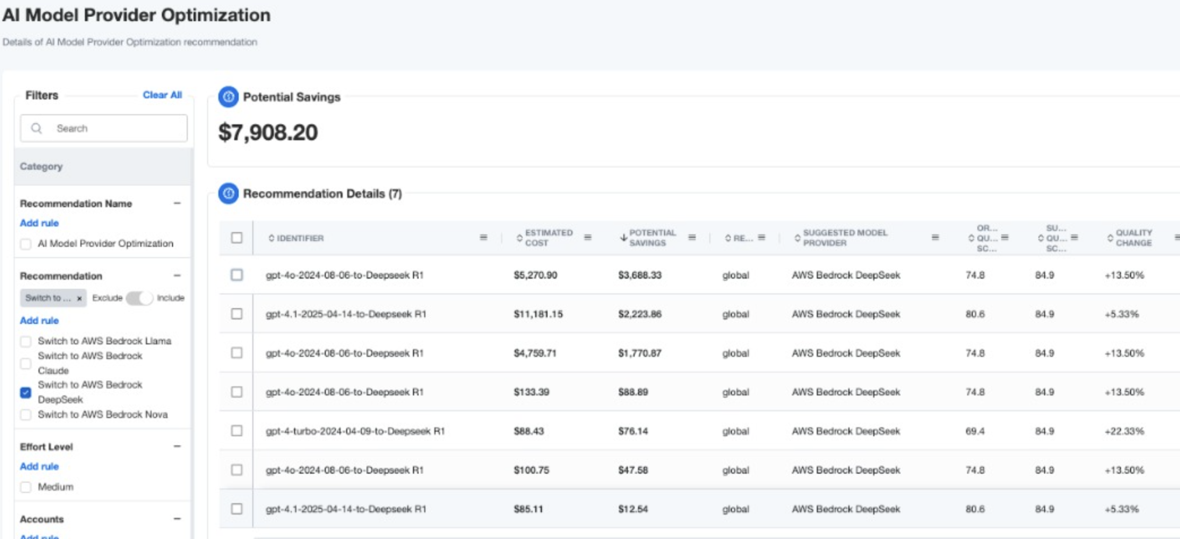Viewport: 1180px width, 539px height.
Task: Collapse the Recommendation Name filter section
Action: pyautogui.click(x=177, y=203)
